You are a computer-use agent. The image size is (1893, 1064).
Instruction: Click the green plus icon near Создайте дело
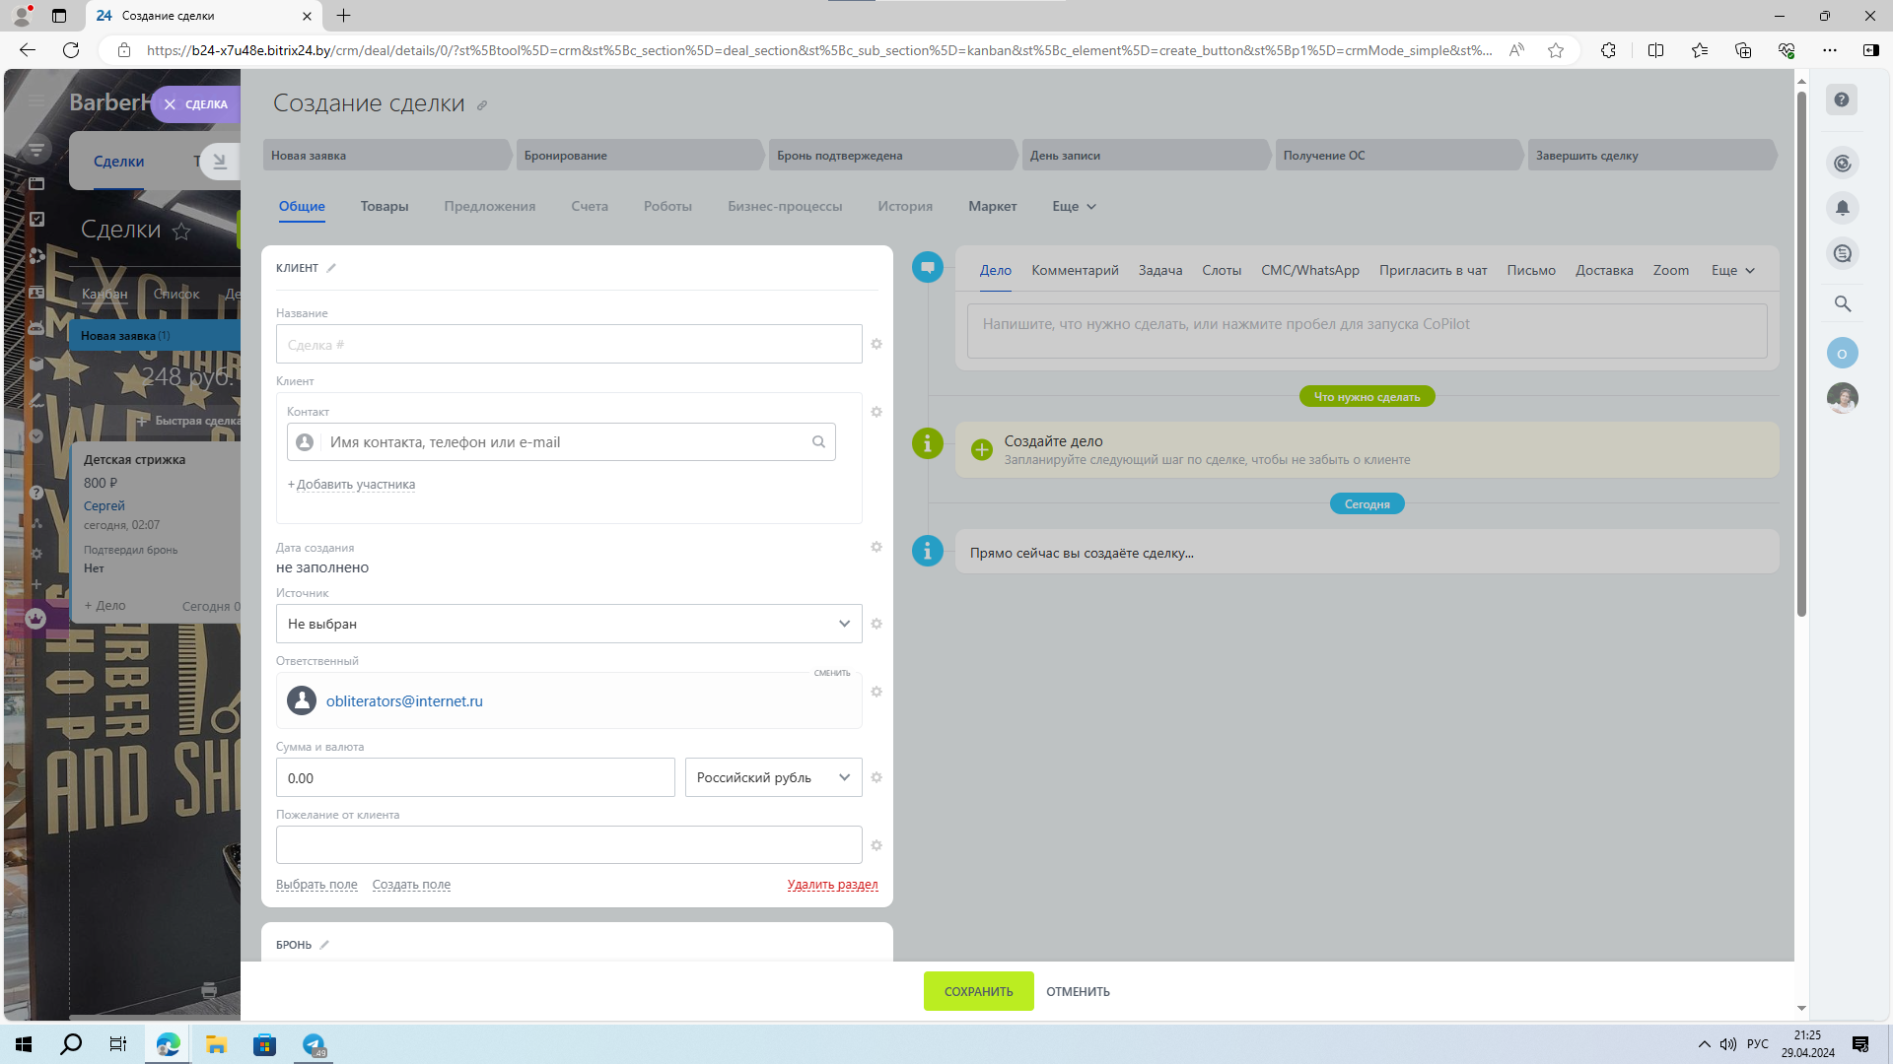tap(981, 449)
